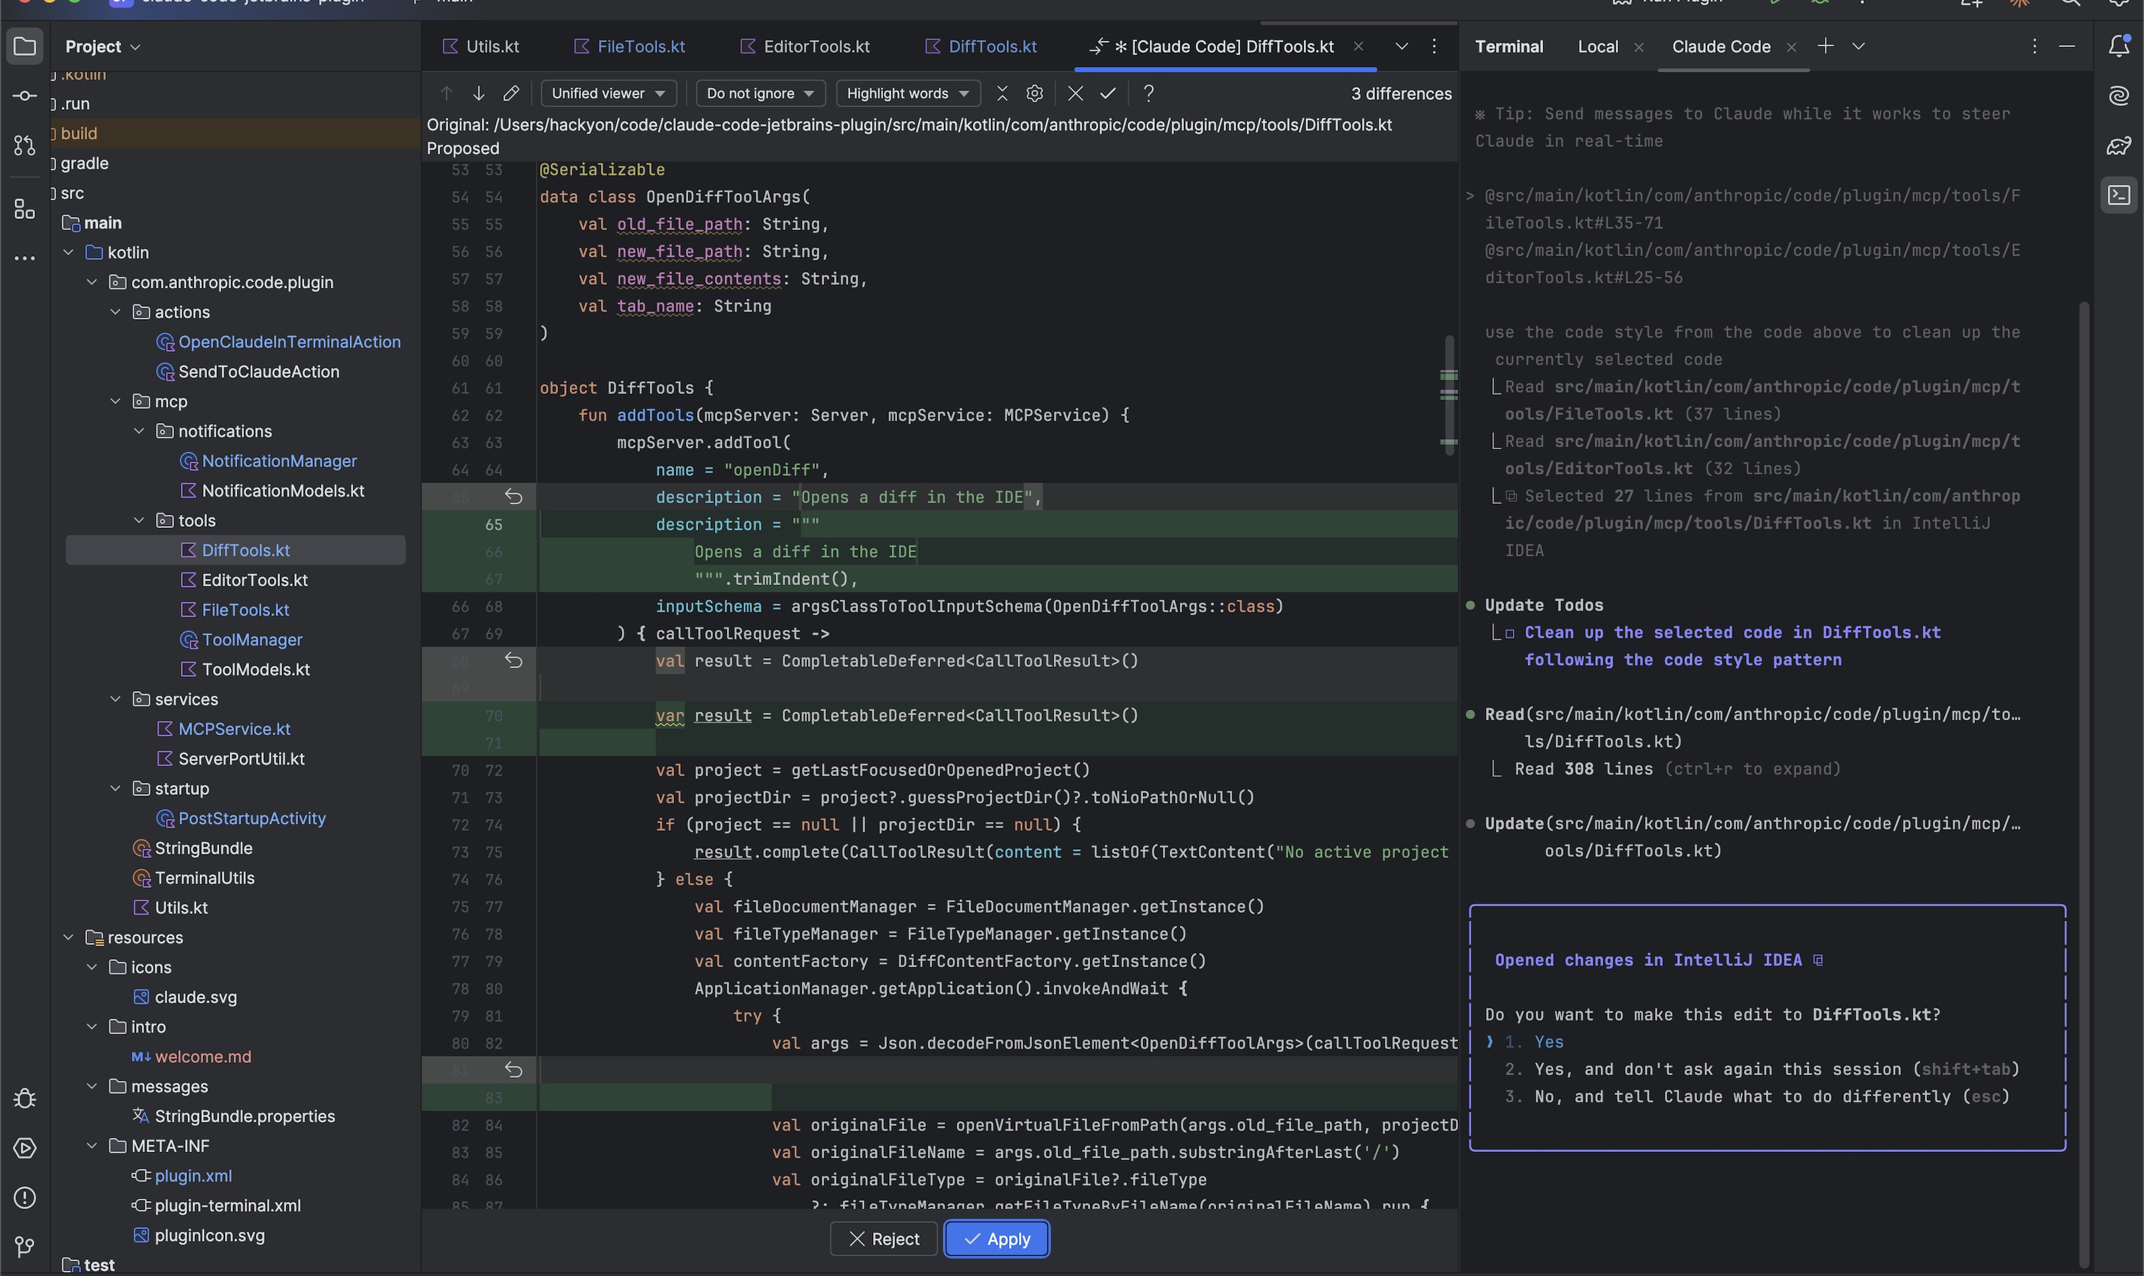Viewport: 2144px width, 1276px height.
Task: Jump to previous difference arrow
Action: tap(446, 93)
